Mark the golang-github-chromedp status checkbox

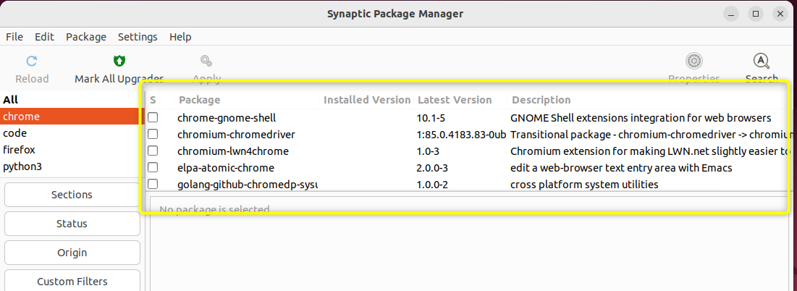(x=153, y=184)
